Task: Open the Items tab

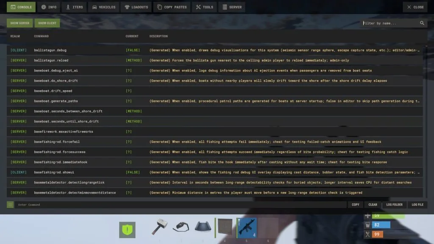Action: point(74,7)
